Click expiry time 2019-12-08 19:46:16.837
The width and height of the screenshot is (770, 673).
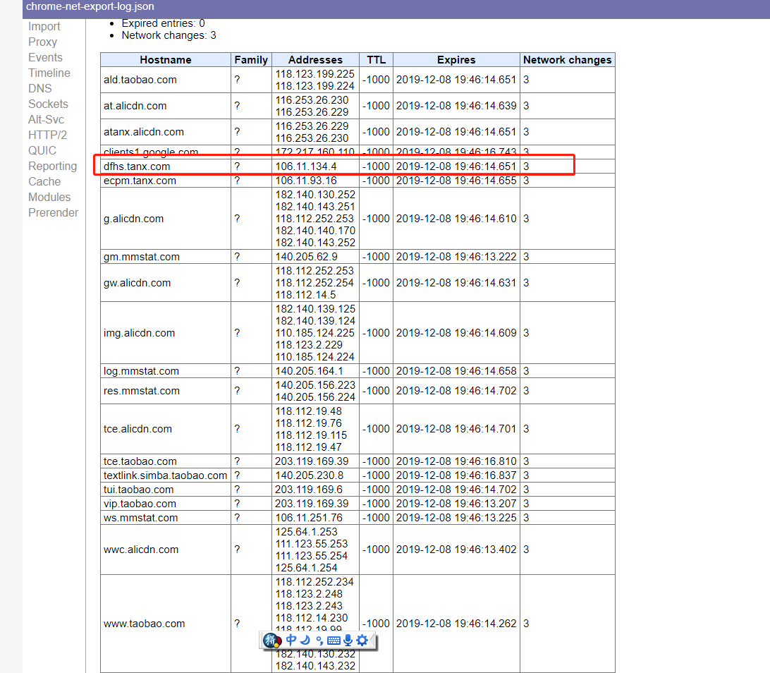(x=456, y=475)
